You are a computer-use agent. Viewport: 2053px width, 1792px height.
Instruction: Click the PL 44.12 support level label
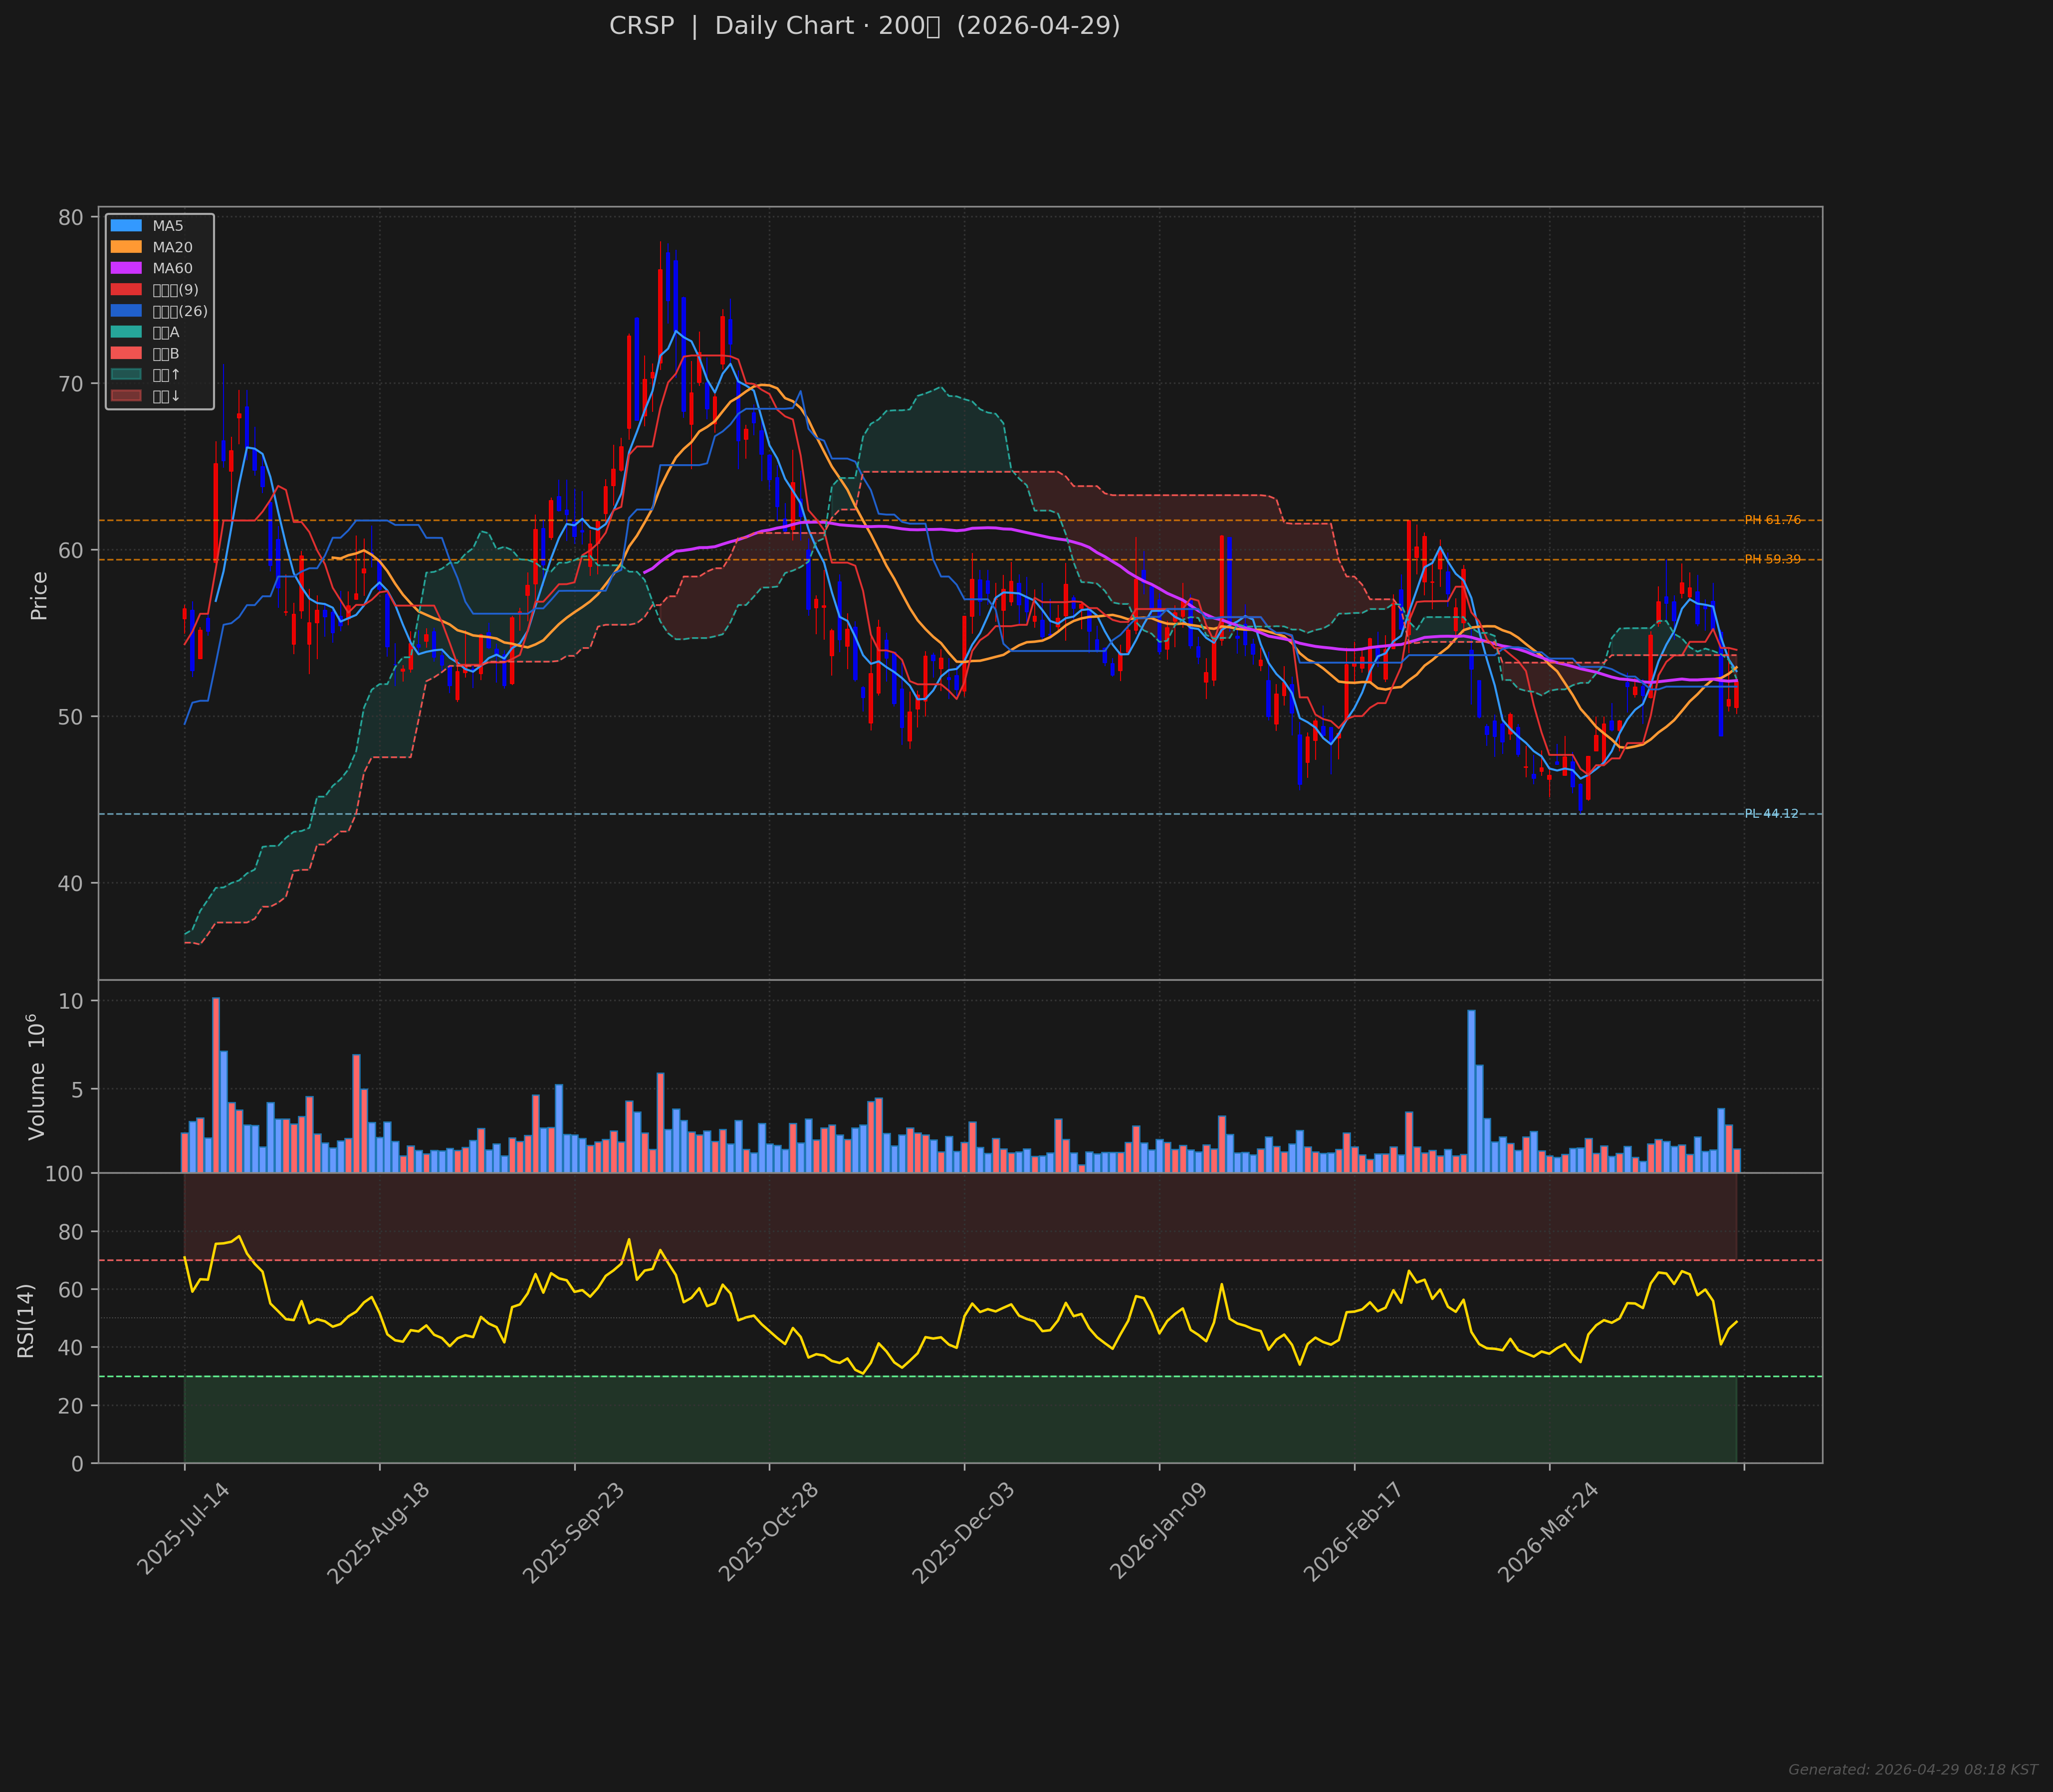tap(1771, 814)
